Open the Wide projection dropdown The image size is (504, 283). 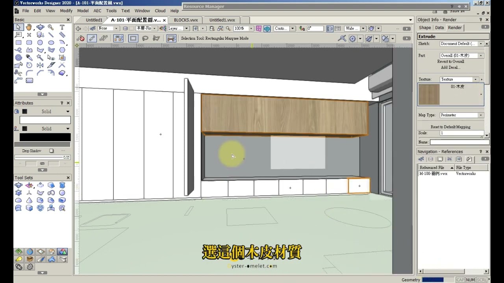tap(355, 28)
